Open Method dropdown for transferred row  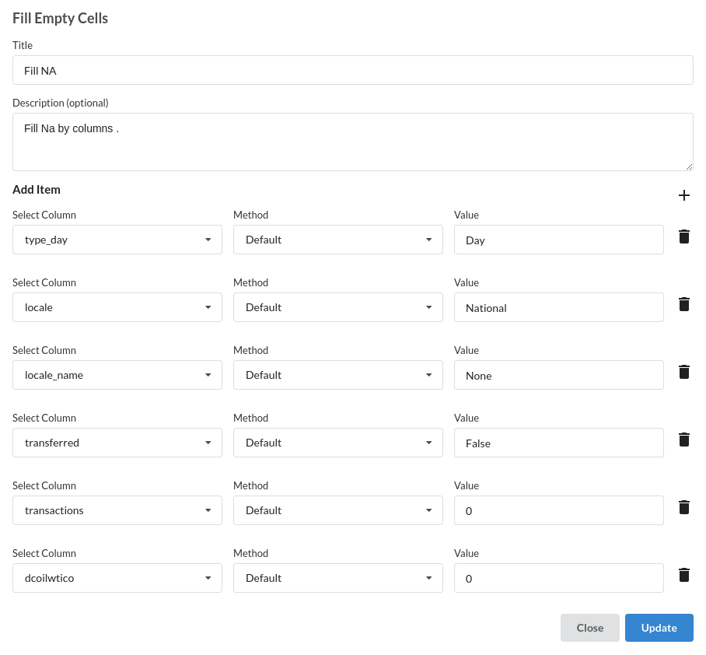tap(337, 443)
